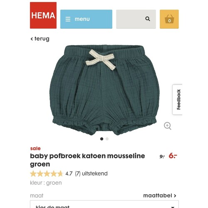Expand the kies de maat dropdown

coord(104,204)
